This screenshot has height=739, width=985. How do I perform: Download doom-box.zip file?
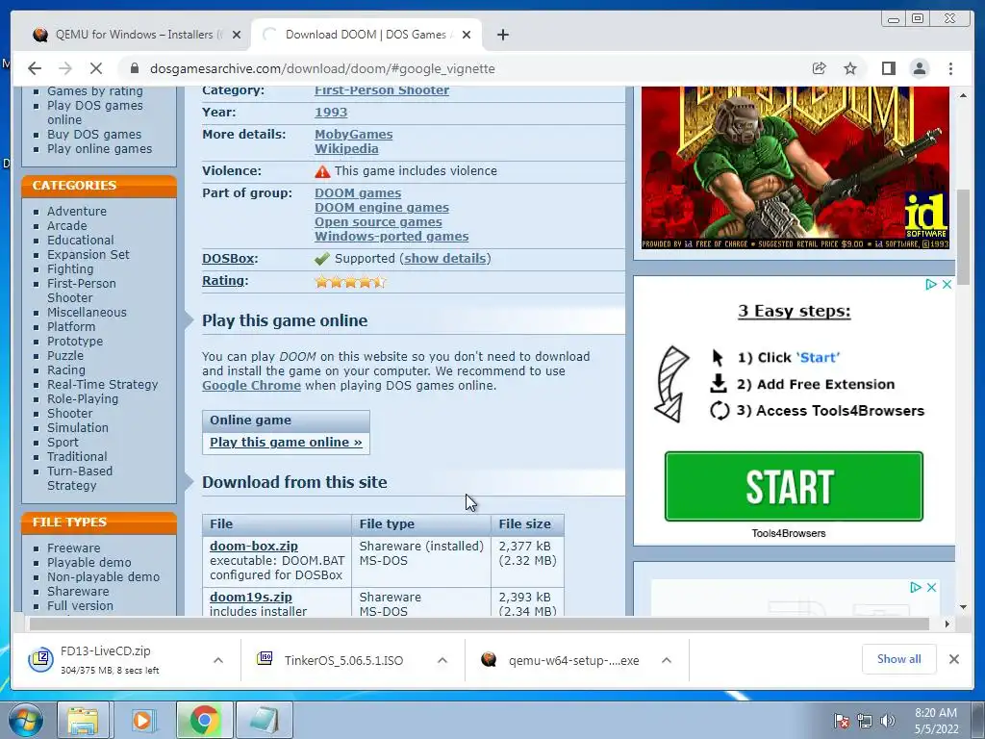tap(254, 547)
